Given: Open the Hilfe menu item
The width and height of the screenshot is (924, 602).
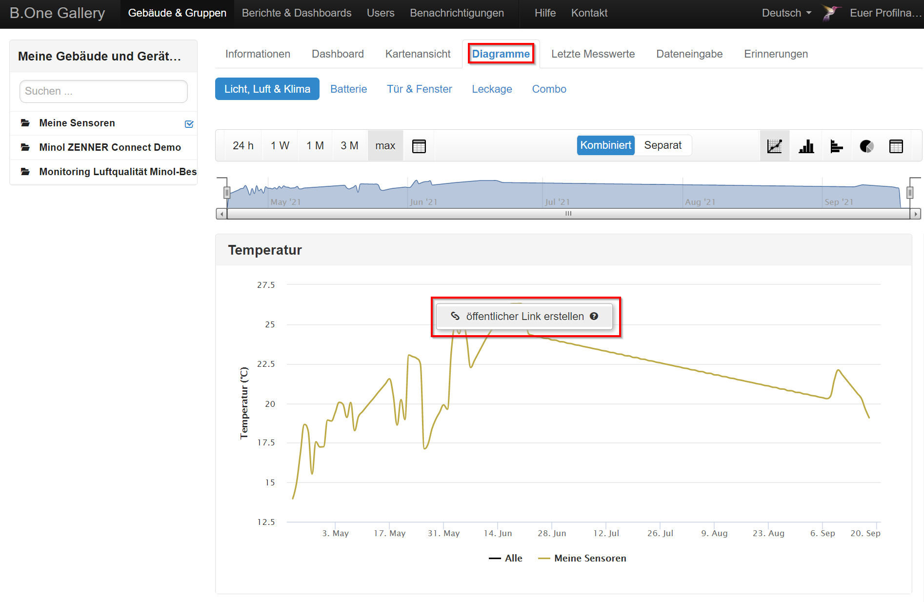Looking at the screenshot, I should [x=545, y=13].
